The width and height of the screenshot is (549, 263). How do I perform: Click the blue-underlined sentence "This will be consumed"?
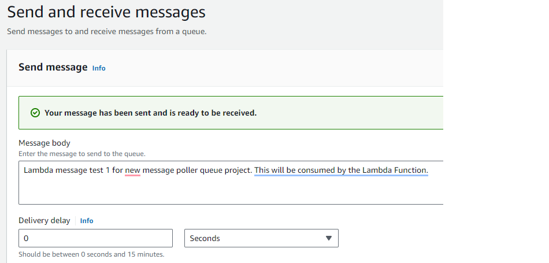point(295,170)
